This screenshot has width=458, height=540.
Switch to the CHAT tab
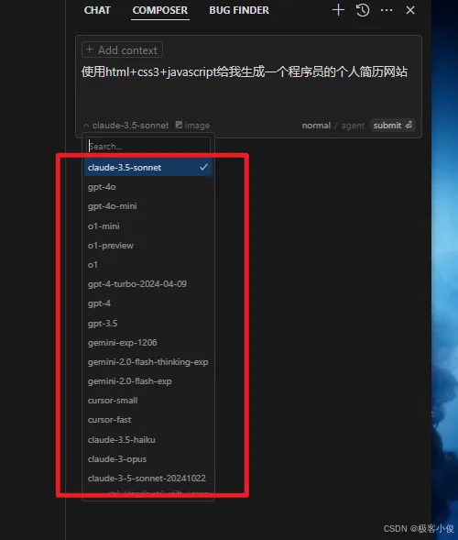pyautogui.click(x=97, y=10)
